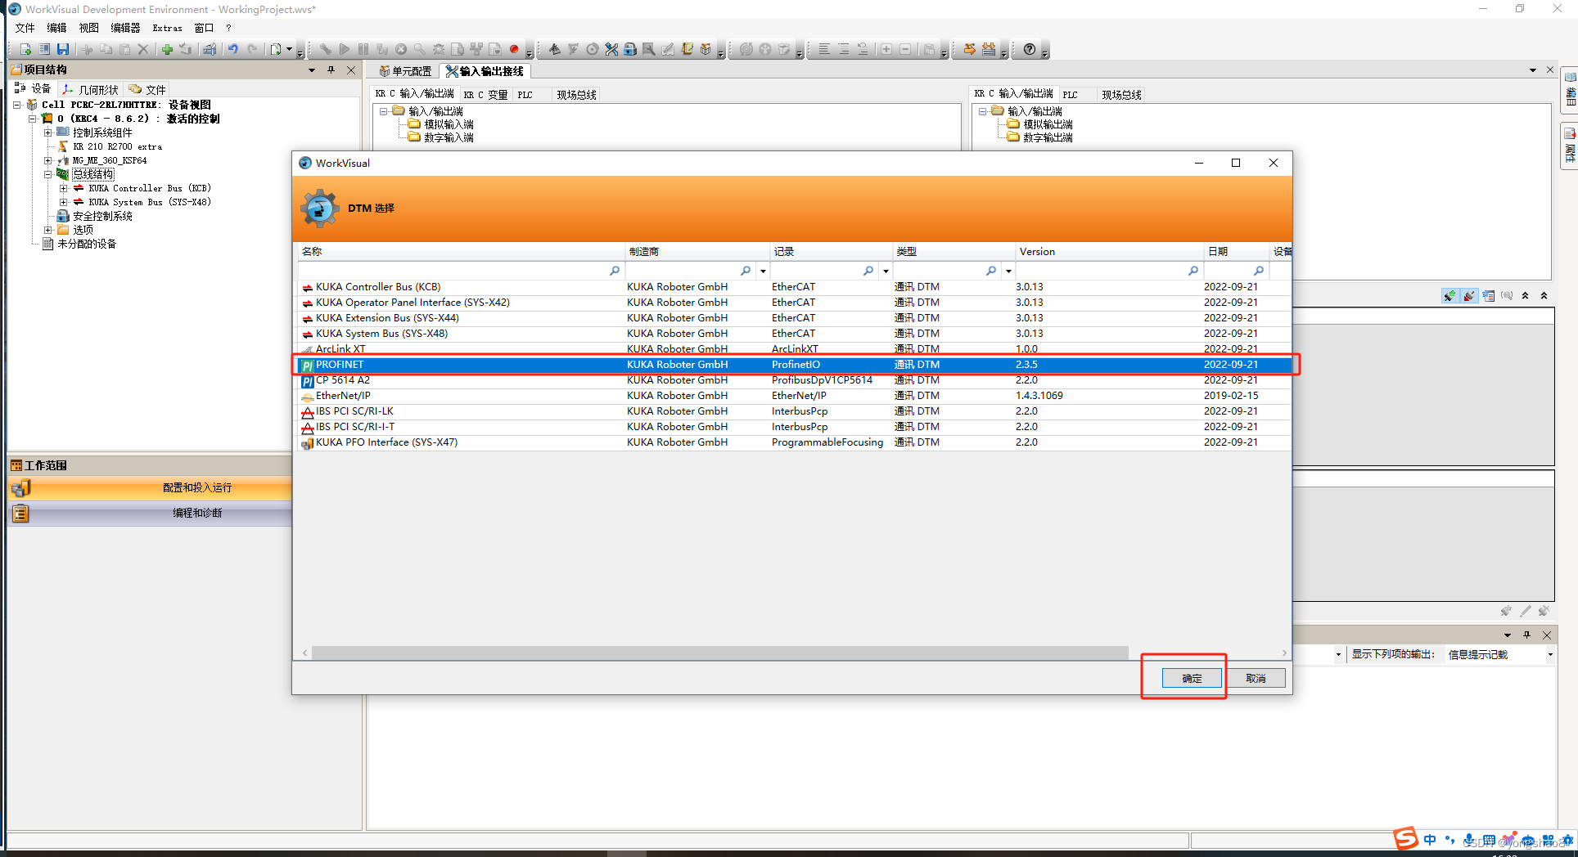Select the KUKA PFO Interface (SYS-X47) row
This screenshot has width=1578, height=857.
(x=792, y=442)
